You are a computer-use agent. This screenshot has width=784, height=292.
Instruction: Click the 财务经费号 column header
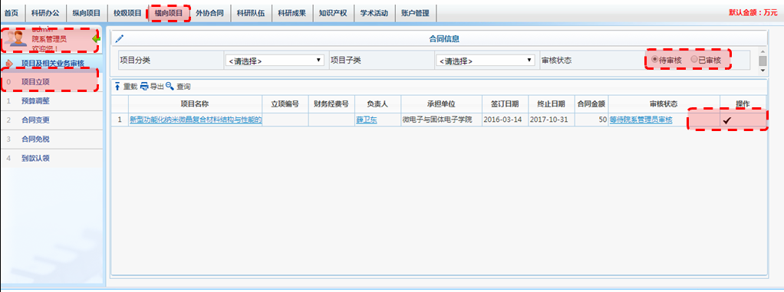(x=331, y=103)
